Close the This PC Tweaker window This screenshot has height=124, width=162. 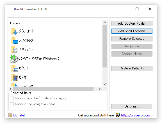click(150, 9)
